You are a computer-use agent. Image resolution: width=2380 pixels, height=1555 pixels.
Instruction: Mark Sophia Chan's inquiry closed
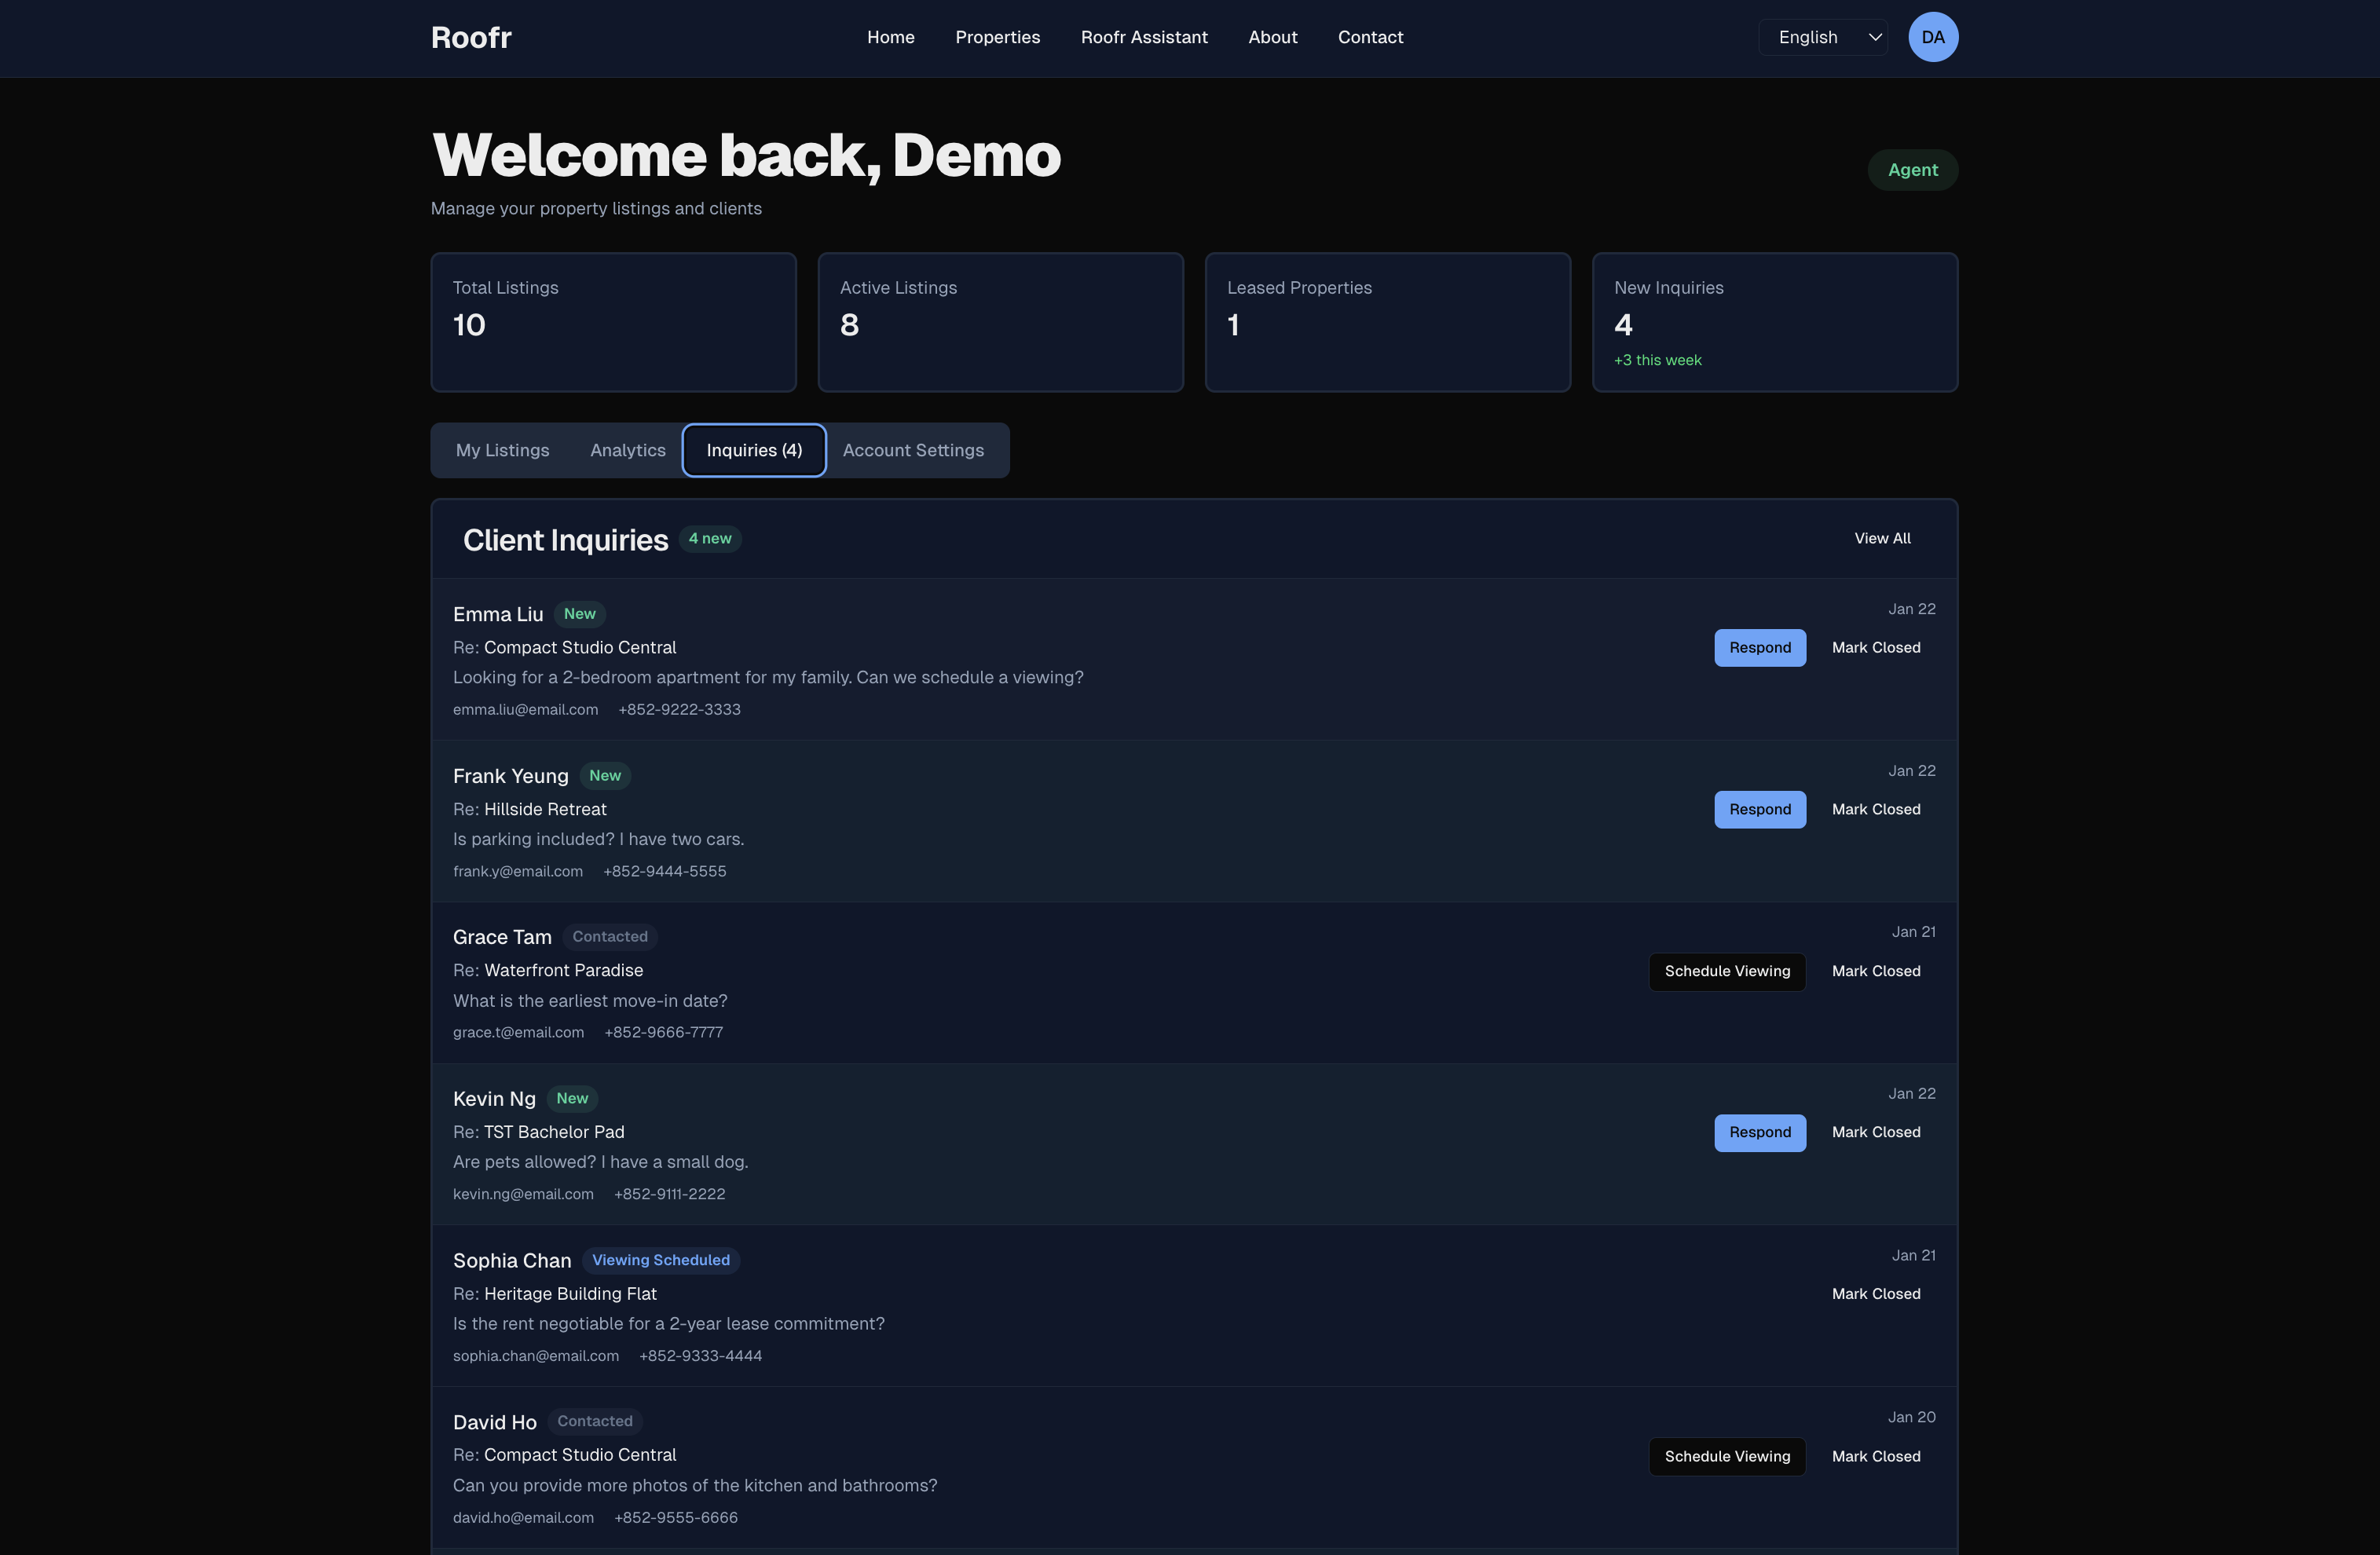click(x=1875, y=1294)
